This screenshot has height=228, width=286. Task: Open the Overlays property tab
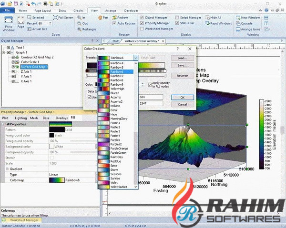point(61,118)
